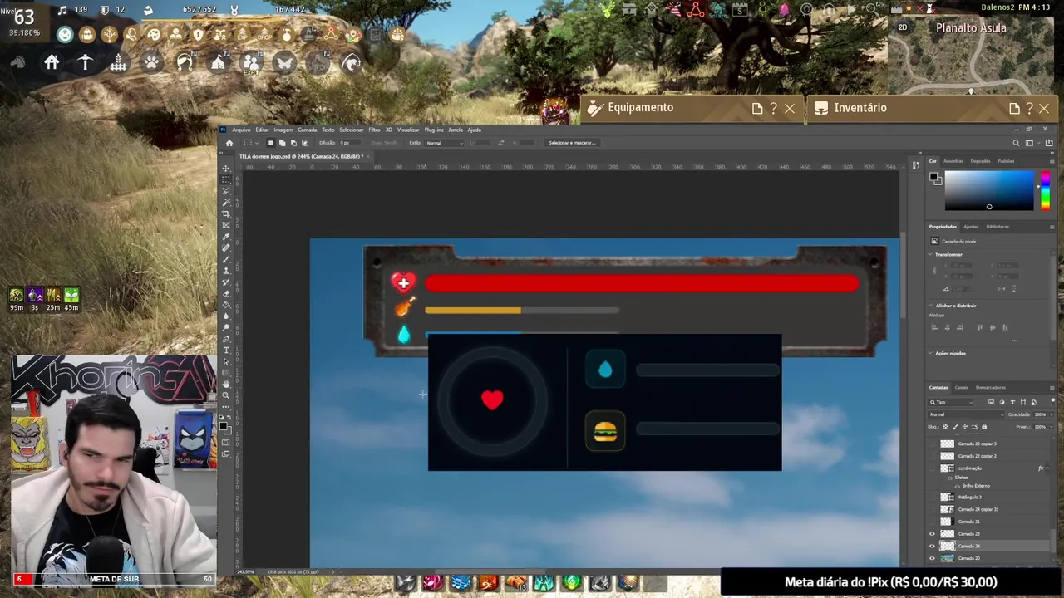The width and height of the screenshot is (1064, 598).
Task: Select the Move tool in Photoshop
Action: (x=226, y=167)
